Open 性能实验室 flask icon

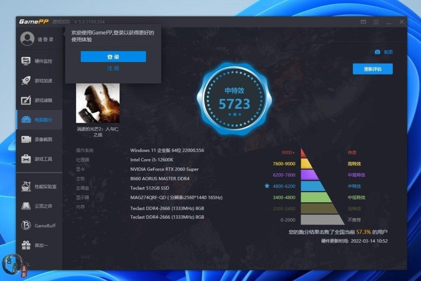[x=26, y=187]
